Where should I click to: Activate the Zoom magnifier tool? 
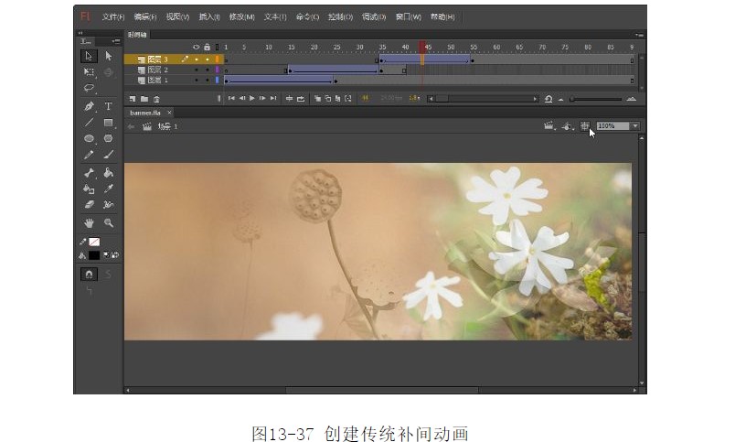click(108, 222)
